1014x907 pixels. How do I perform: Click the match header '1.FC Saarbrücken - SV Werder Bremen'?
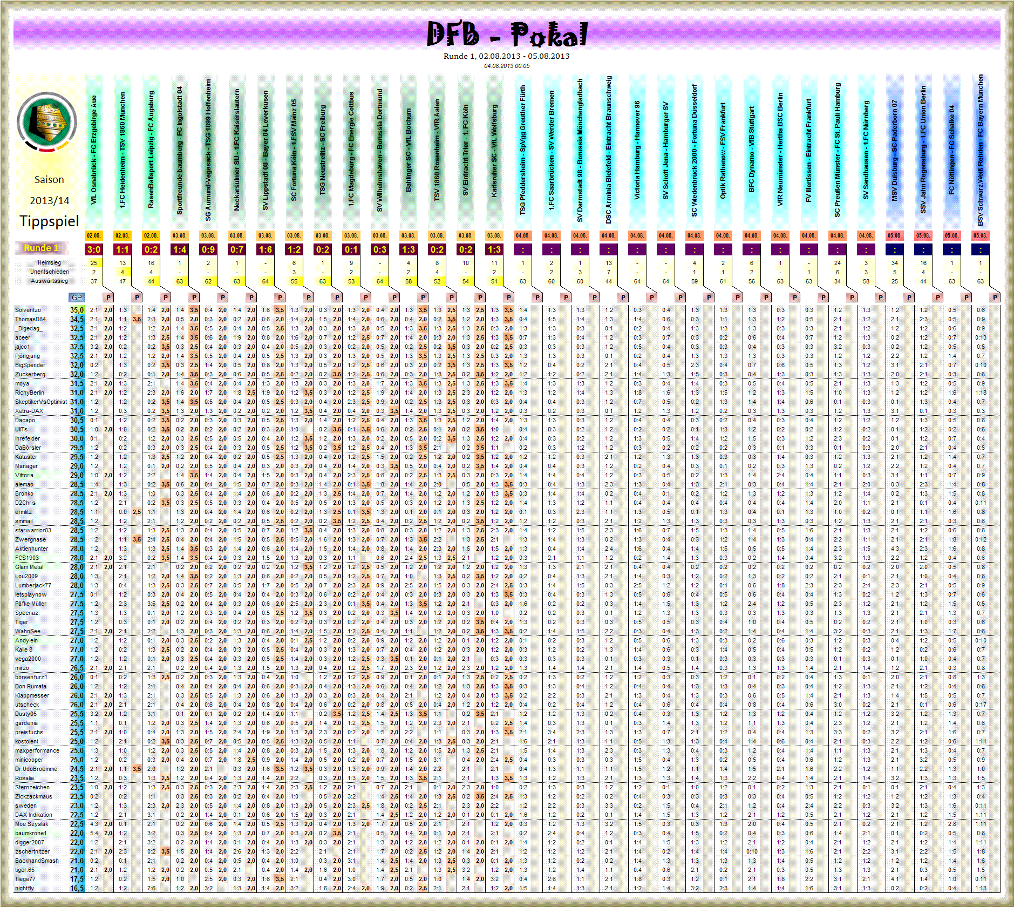click(x=552, y=150)
